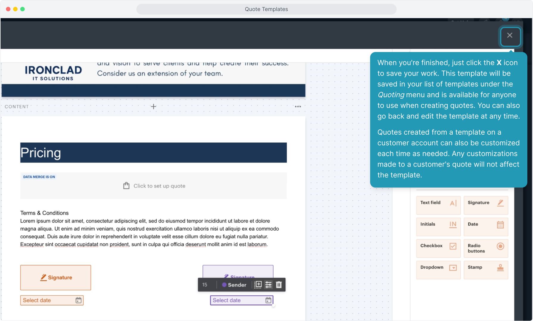Click the X icon to save template
The height and width of the screenshot is (321, 533).
coord(510,36)
